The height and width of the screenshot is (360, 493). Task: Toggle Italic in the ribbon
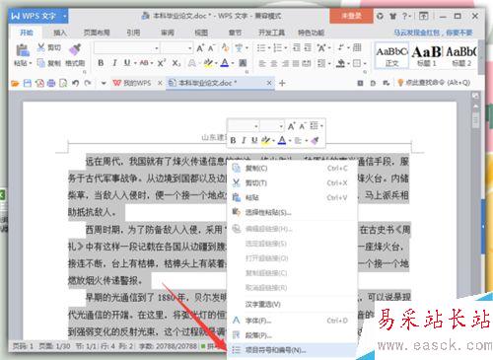[x=114, y=63]
